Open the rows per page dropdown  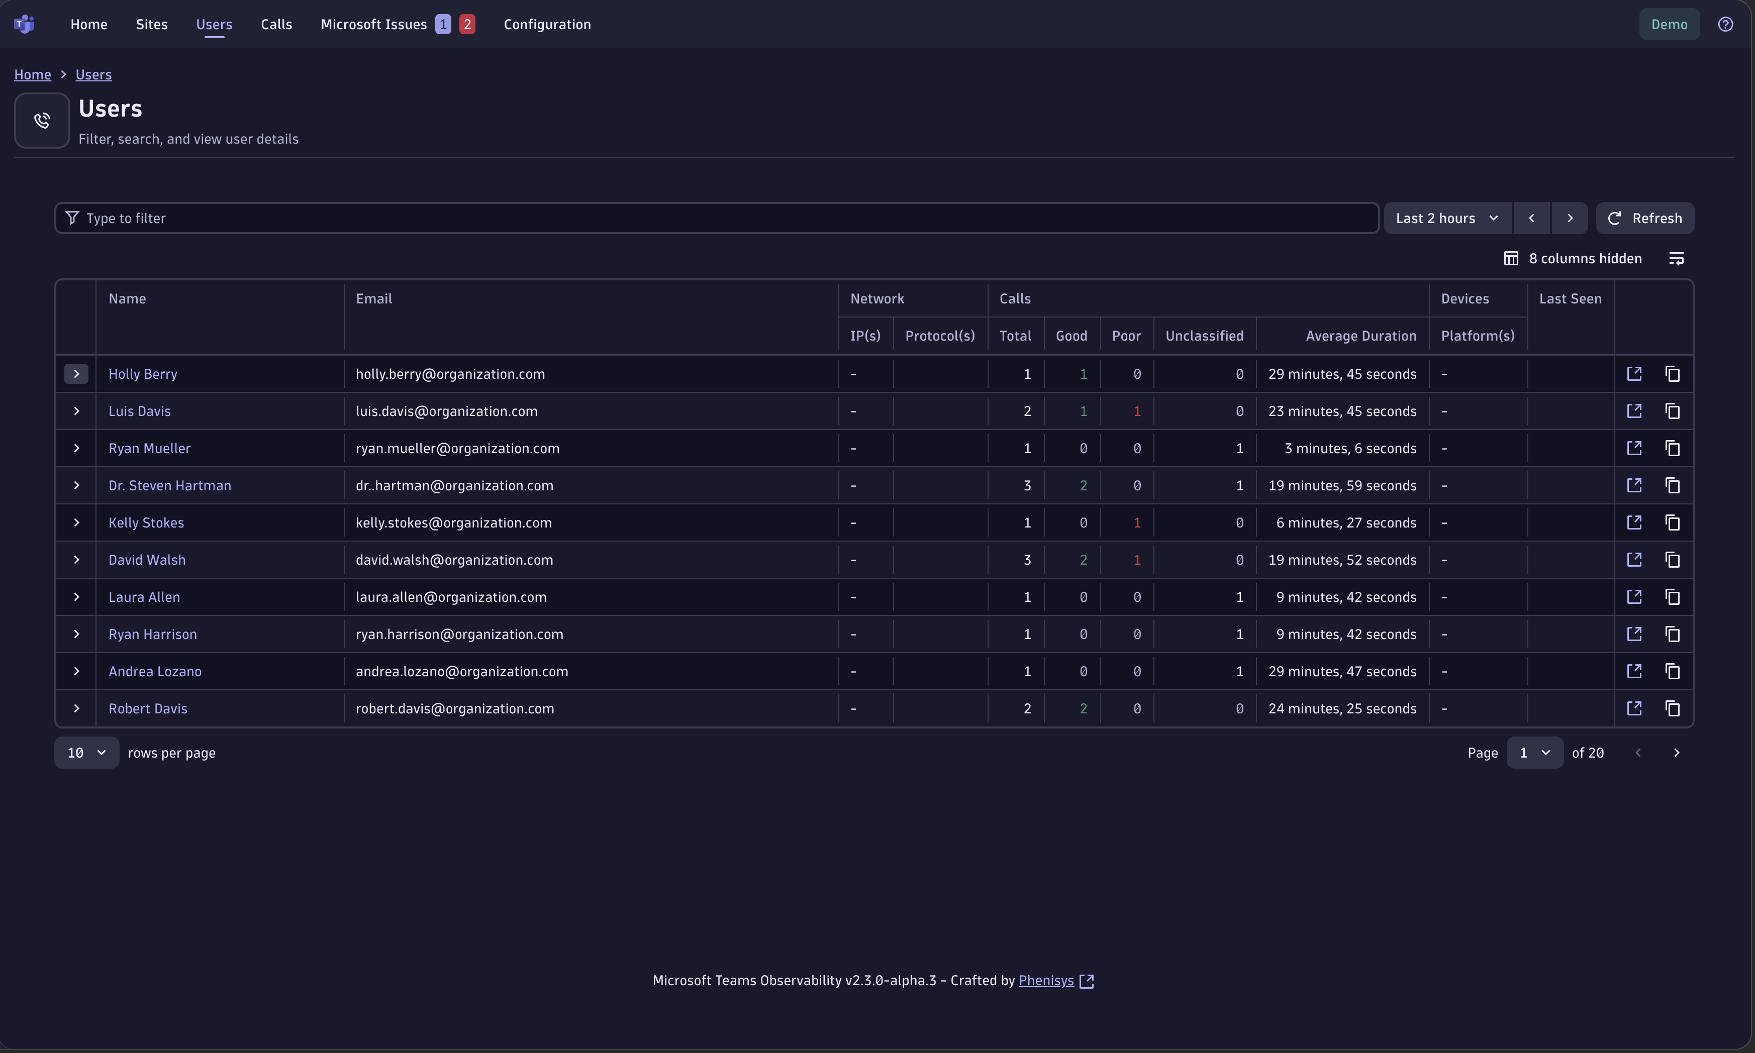click(86, 752)
